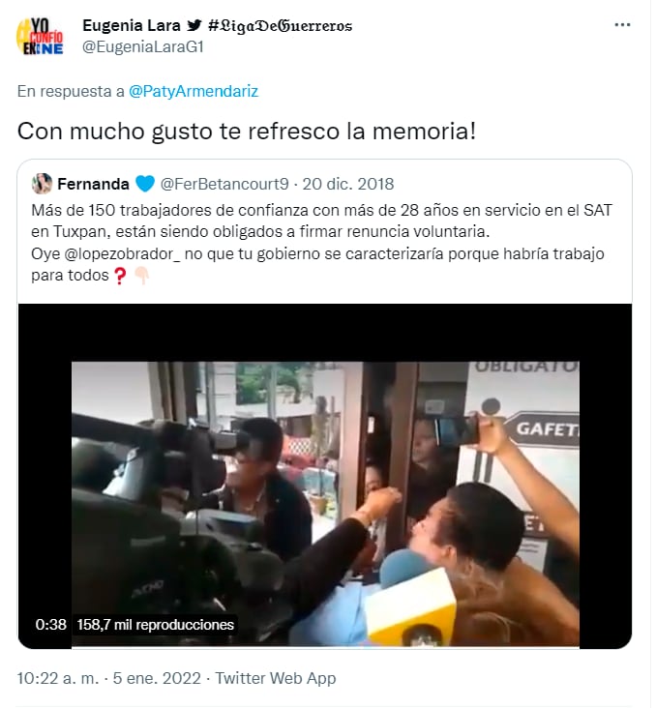656x708 pixels.
Task: Click the thumbs-down emoji in quoted tweet
Action: [x=142, y=276]
